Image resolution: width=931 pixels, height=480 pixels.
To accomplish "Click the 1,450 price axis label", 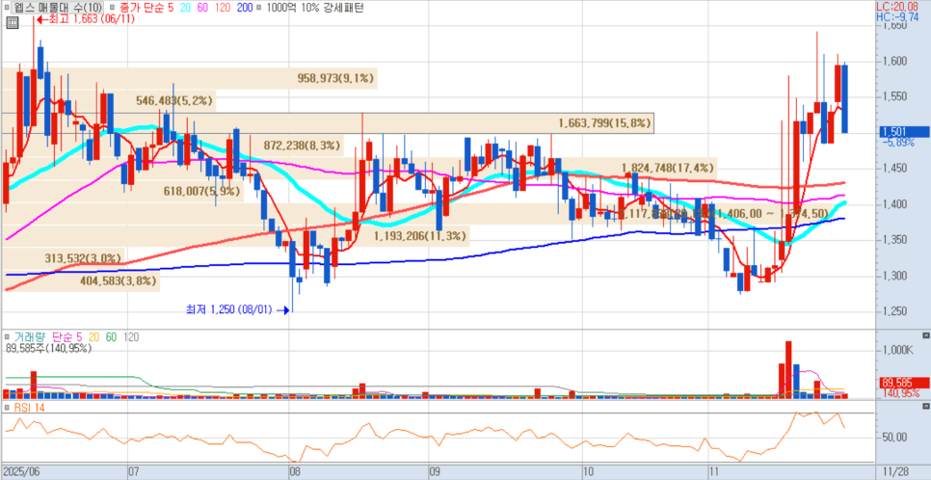I will [893, 169].
